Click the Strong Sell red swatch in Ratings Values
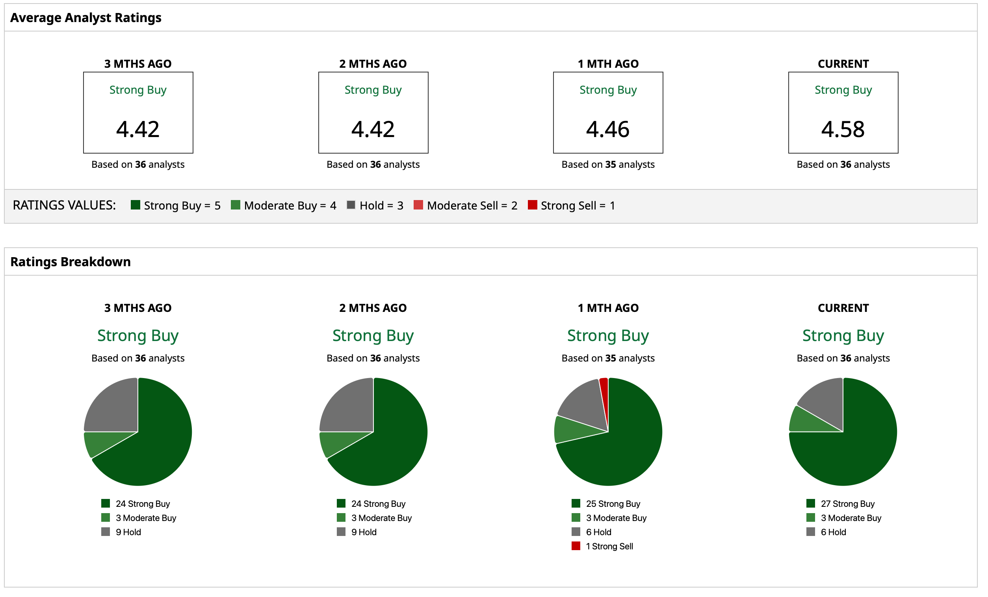This screenshot has width=988, height=597. click(534, 206)
